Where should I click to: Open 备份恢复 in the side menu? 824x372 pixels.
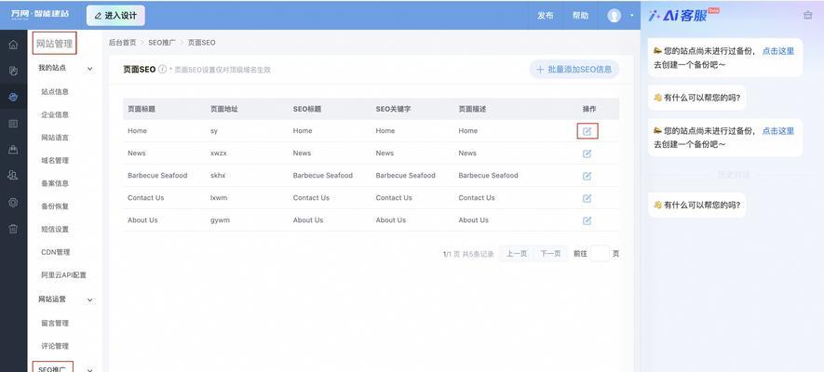(x=55, y=206)
